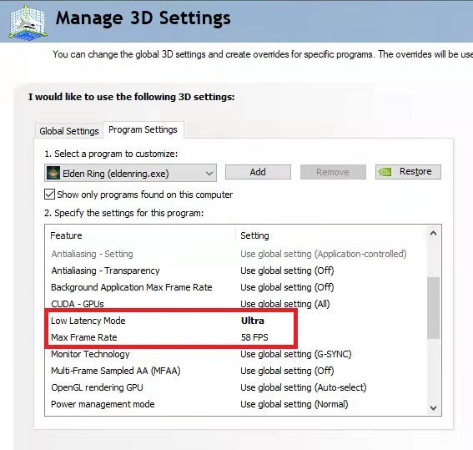
Task: Switch to the Global Settings tab
Action: (69, 131)
